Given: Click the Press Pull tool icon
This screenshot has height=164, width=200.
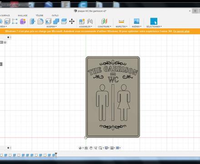Looking at the screenshot, I should coord(32,21).
